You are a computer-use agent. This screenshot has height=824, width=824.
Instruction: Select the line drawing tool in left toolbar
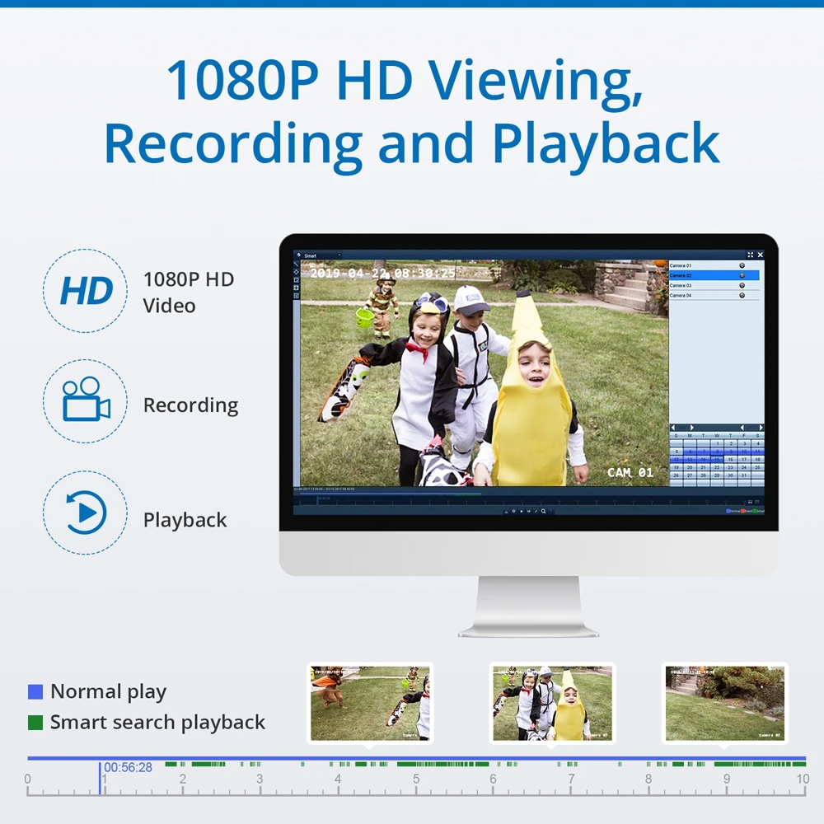pyautogui.click(x=296, y=264)
